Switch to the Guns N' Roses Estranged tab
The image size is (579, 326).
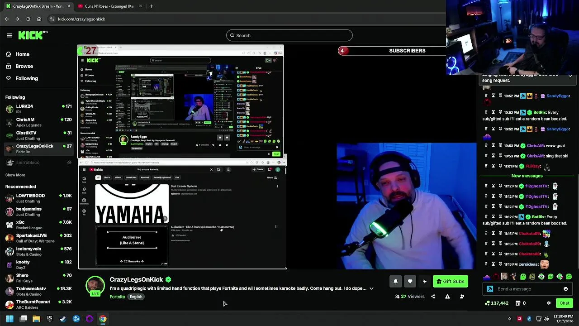[109, 6]
